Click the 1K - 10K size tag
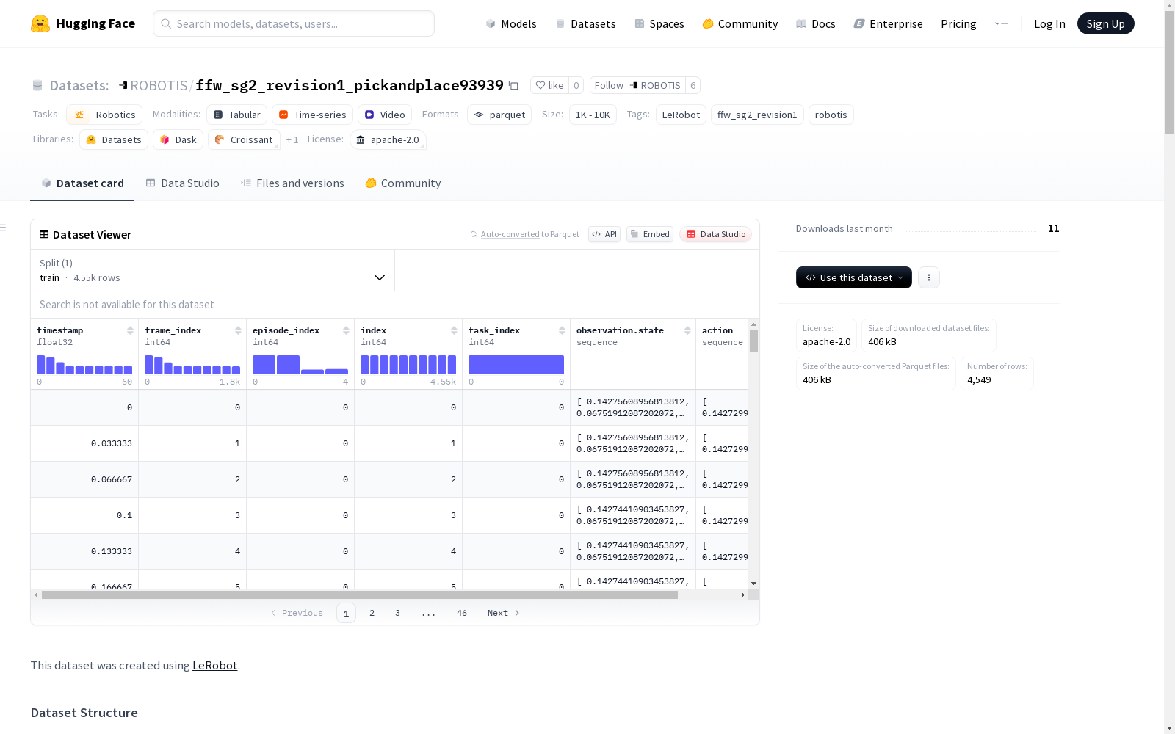 pyautogui.click(x=593, y=115)
